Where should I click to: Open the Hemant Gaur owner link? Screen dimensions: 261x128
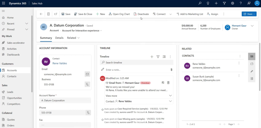point(239,26)
